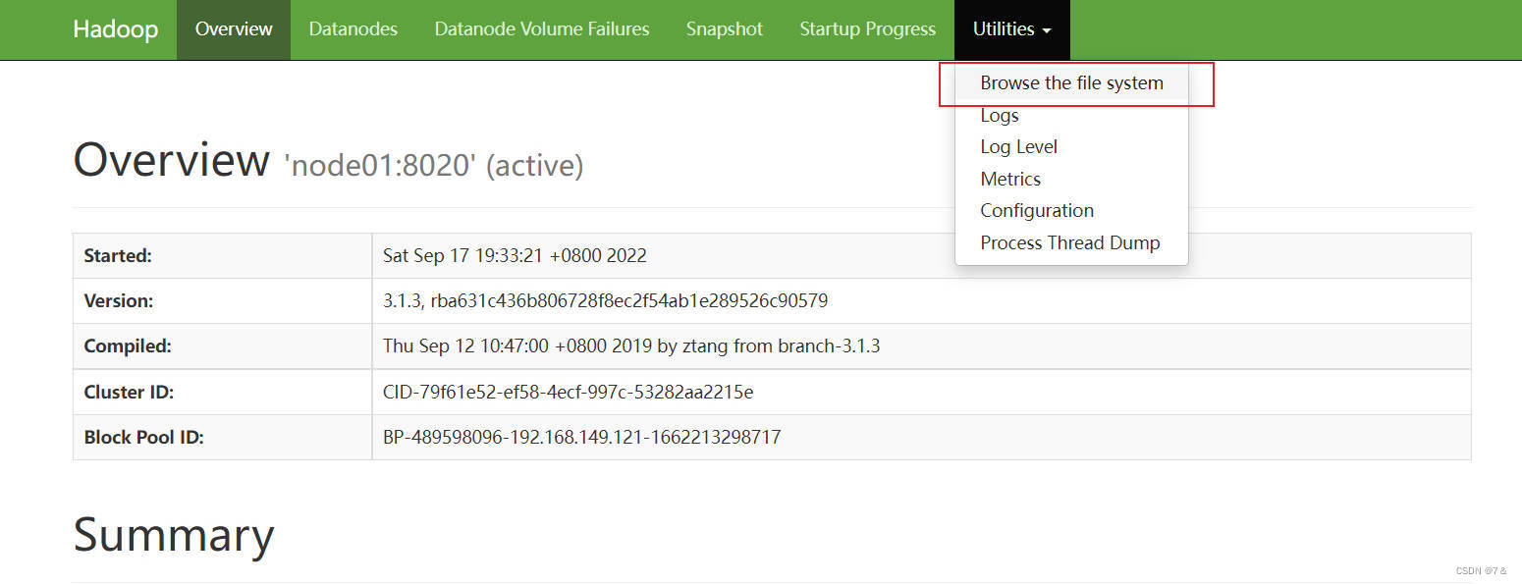Image resolution: width=1522 pixels, height=584 pixels.
Task: Open Datanode Volume Failures tab
Action: pyautogui.click(x=542, y=29)
